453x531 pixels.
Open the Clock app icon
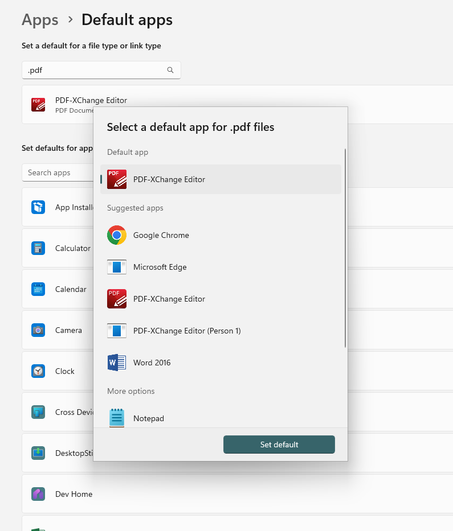(38, 371)
